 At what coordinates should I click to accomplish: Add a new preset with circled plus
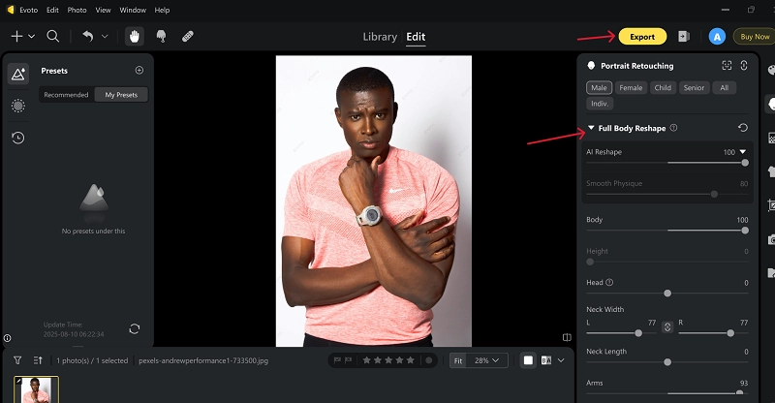click(x=139, y=70)
